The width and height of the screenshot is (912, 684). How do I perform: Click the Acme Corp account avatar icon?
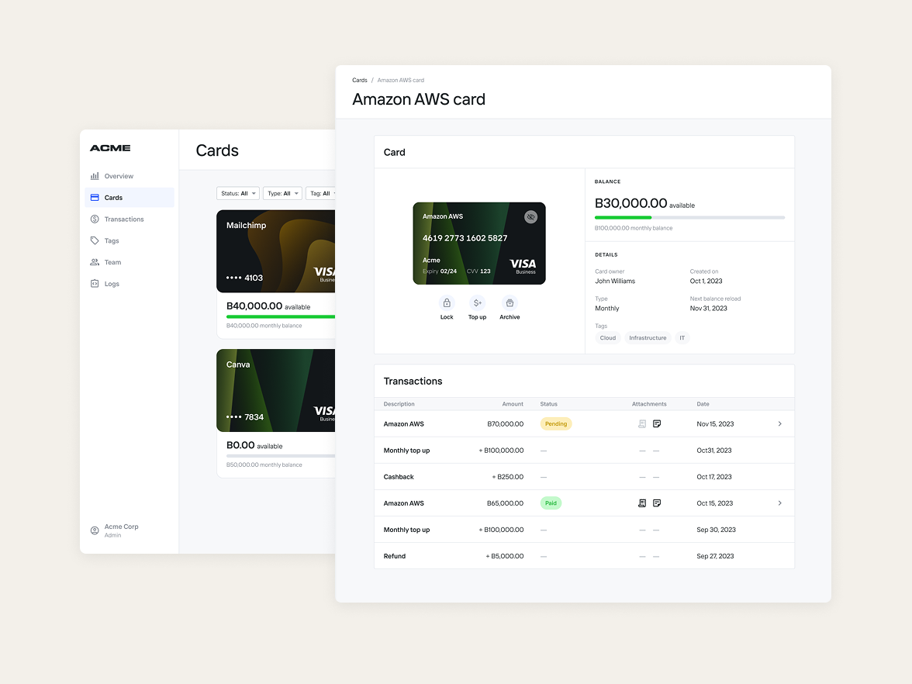point(95,530)
